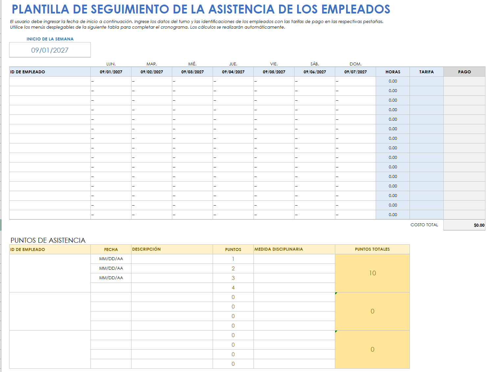Click the first row HORAS value 0.00
The image size is (495, 372).
pyautogui.click(x=393, y=81)
